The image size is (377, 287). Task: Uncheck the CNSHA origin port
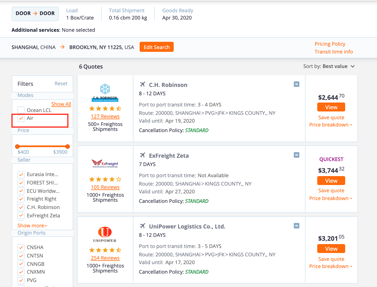[21, 247]
